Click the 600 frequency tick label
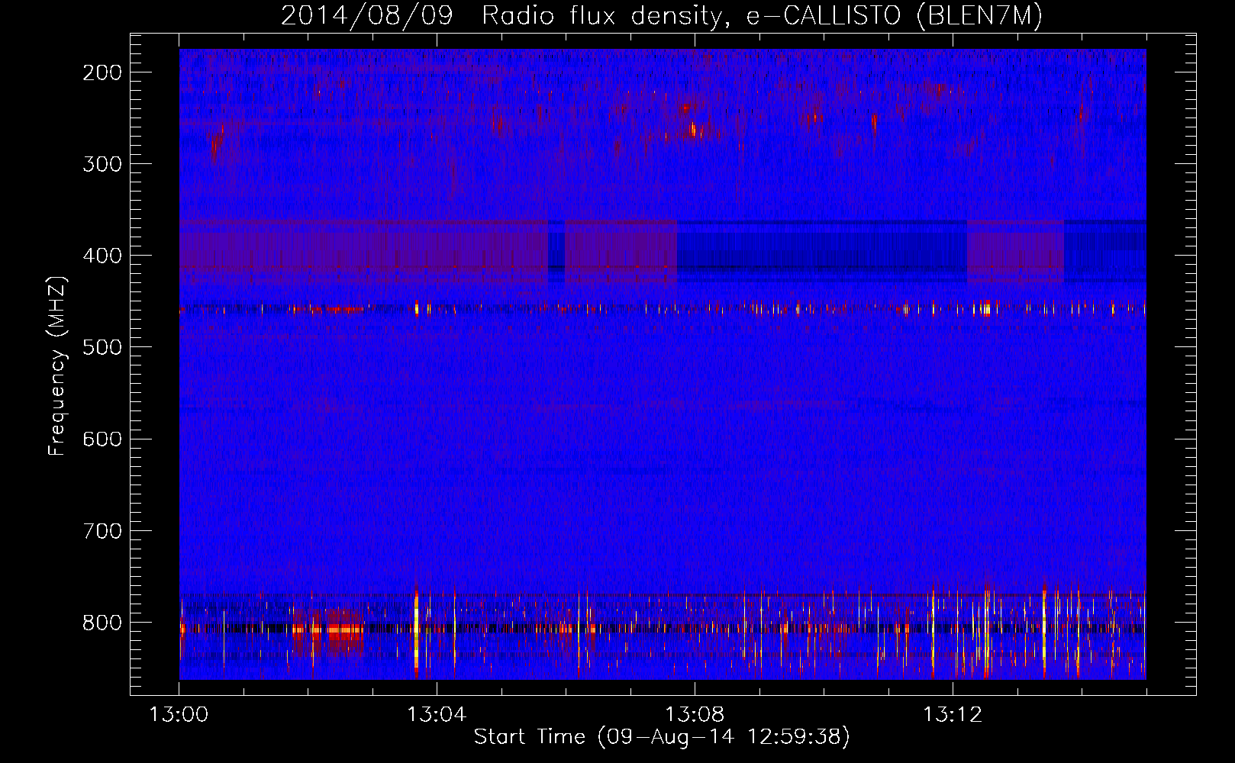 click(102, 439)
